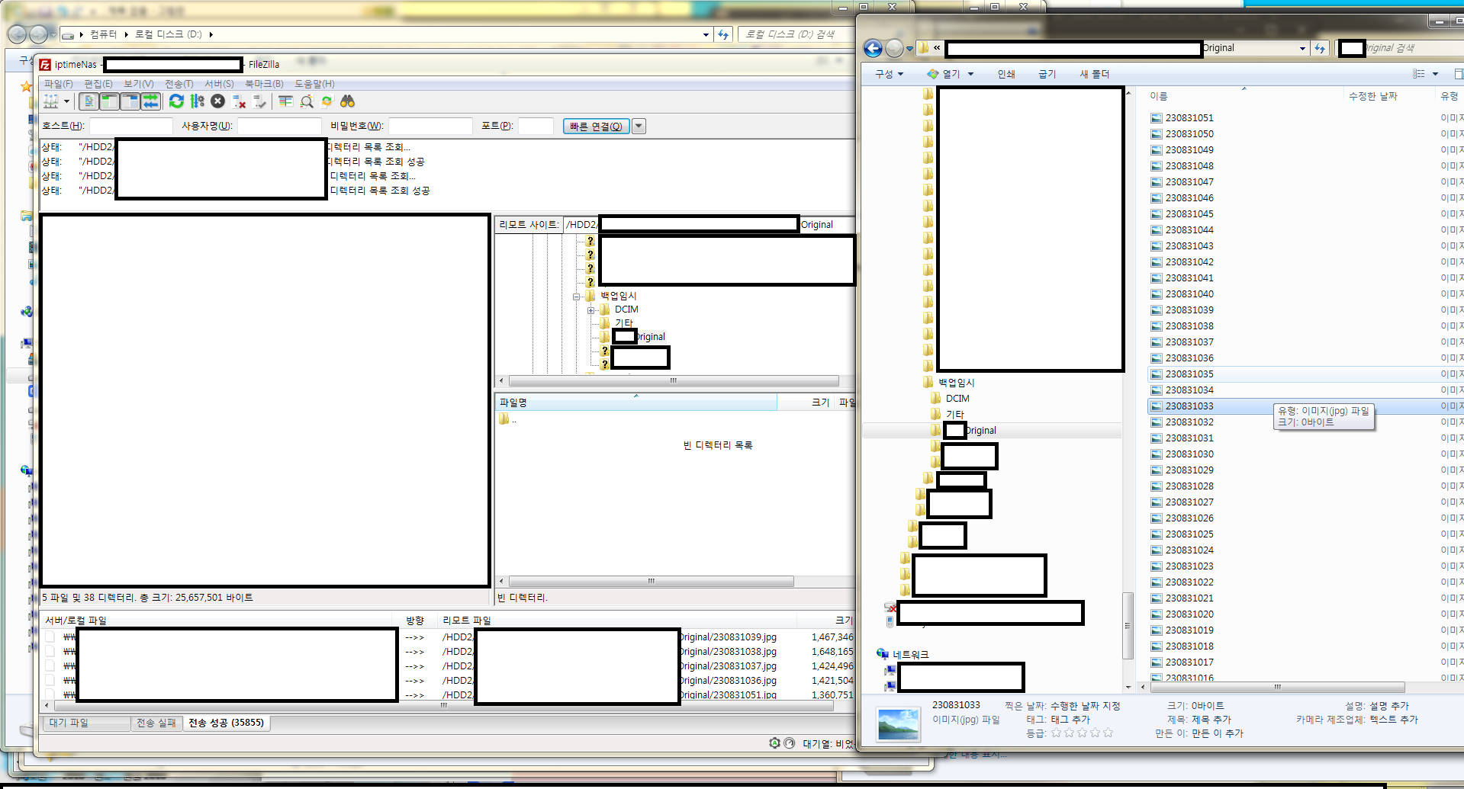The height and width of the screenshot is (789, 1464).
Task: Reconnect to the last used server
Action: [x=259, y=101]
